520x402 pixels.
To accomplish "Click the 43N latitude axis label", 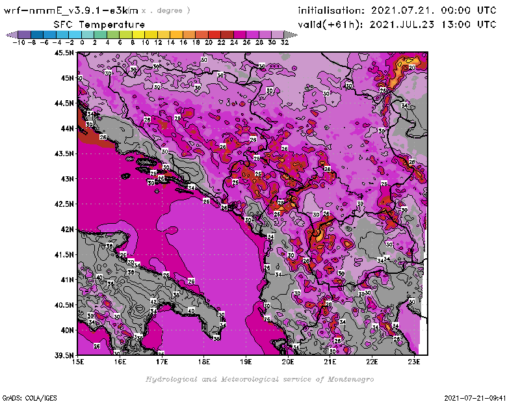I will tap(67, 179).
